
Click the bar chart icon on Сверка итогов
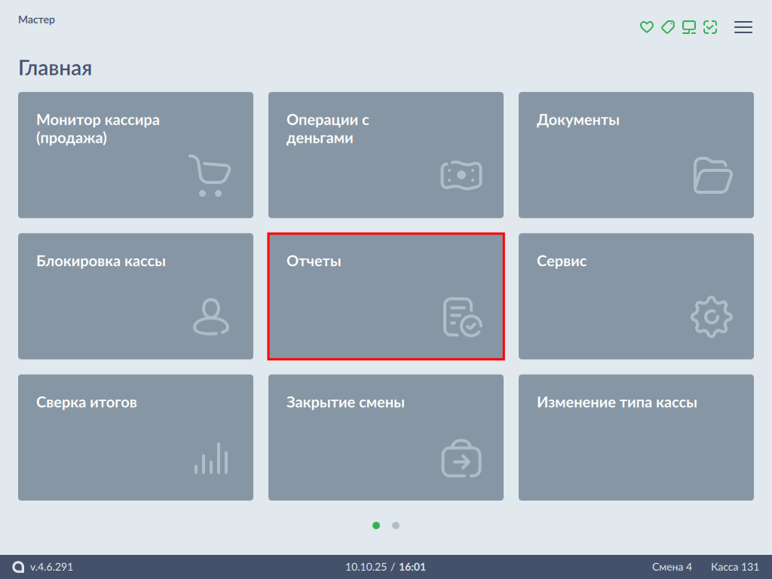[211, 458]
